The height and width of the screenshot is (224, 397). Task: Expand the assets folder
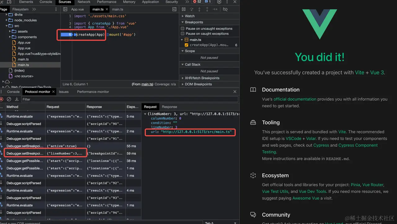pos(10,31)
